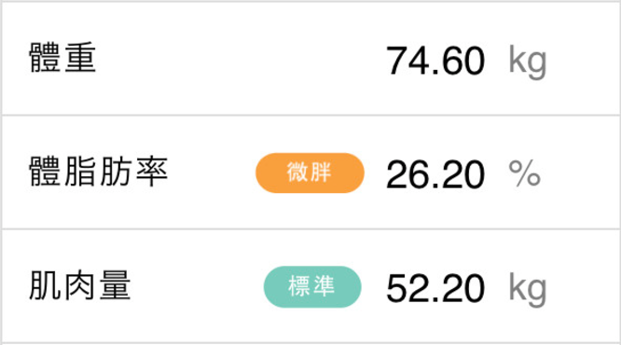Click divider line below the 體重 row
The width and height of the screenshot is (621, 345).
[310, 116]
